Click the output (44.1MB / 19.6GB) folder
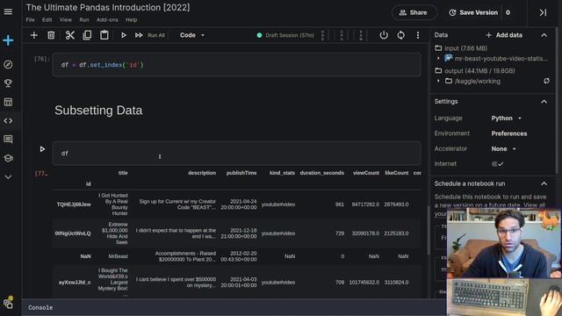This screenshot has height=316, width=562. (x=475, y=70)
